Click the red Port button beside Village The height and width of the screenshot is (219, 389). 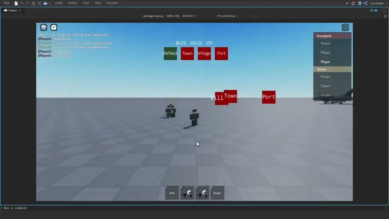(221, 54)
